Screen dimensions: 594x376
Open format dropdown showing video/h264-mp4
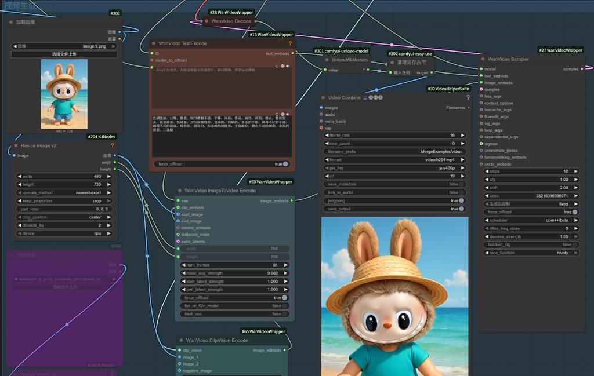point(394,160)
